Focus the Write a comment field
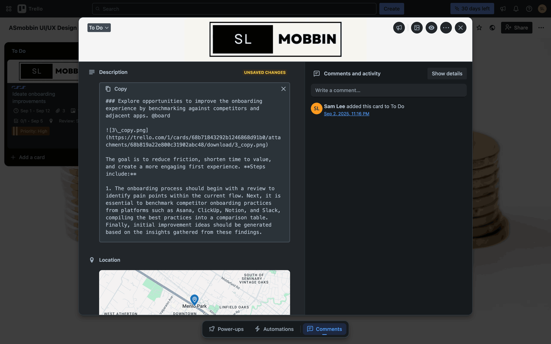This screenshot has height=344, width=551. [389, 90]
